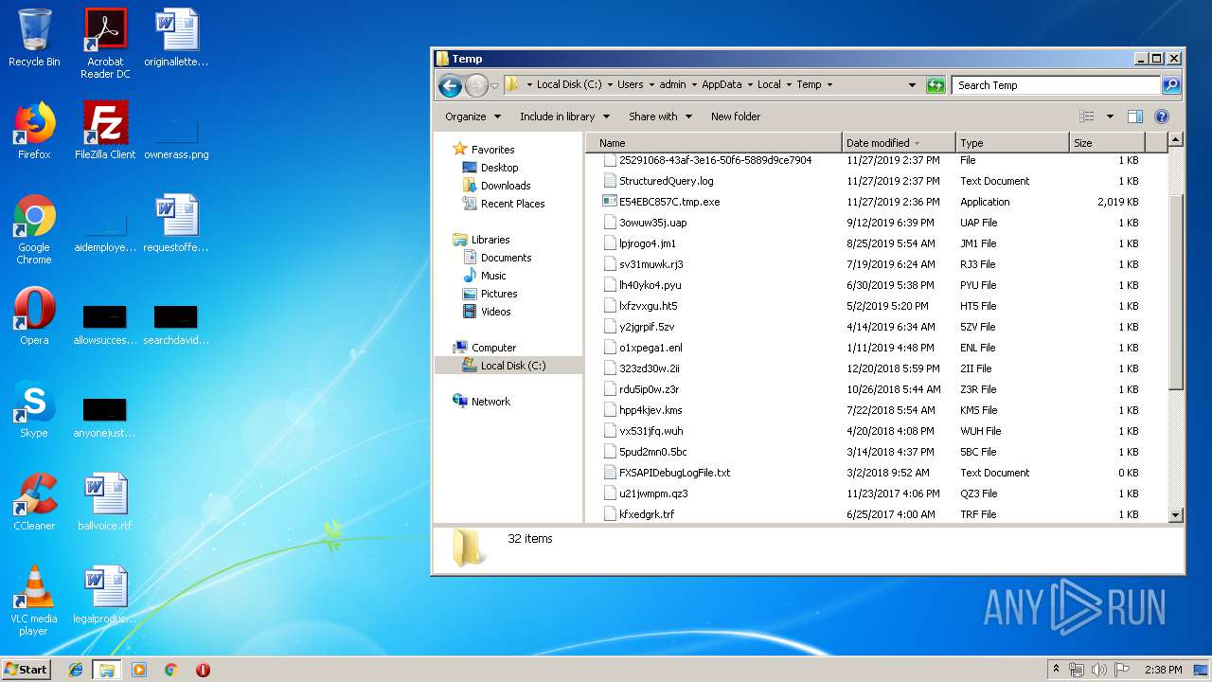Screen dimensions: 1212x682
Task: Open the view options dropdown arrow
Action: point(1110,117)
